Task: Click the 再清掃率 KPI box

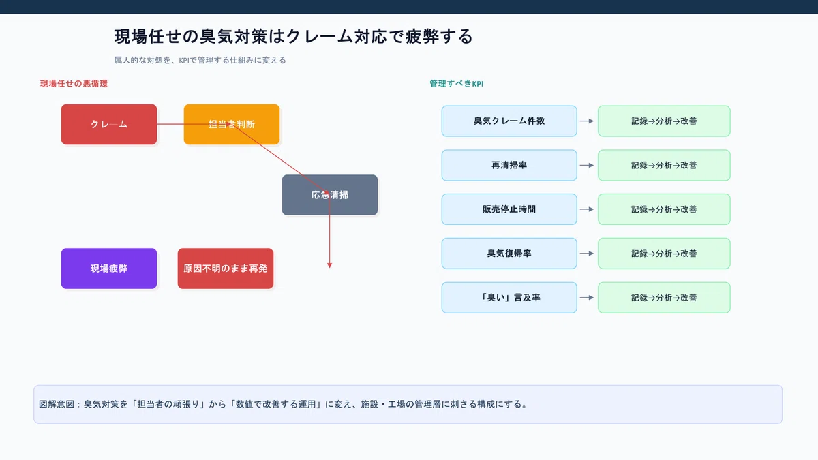Action: [509, 165]
